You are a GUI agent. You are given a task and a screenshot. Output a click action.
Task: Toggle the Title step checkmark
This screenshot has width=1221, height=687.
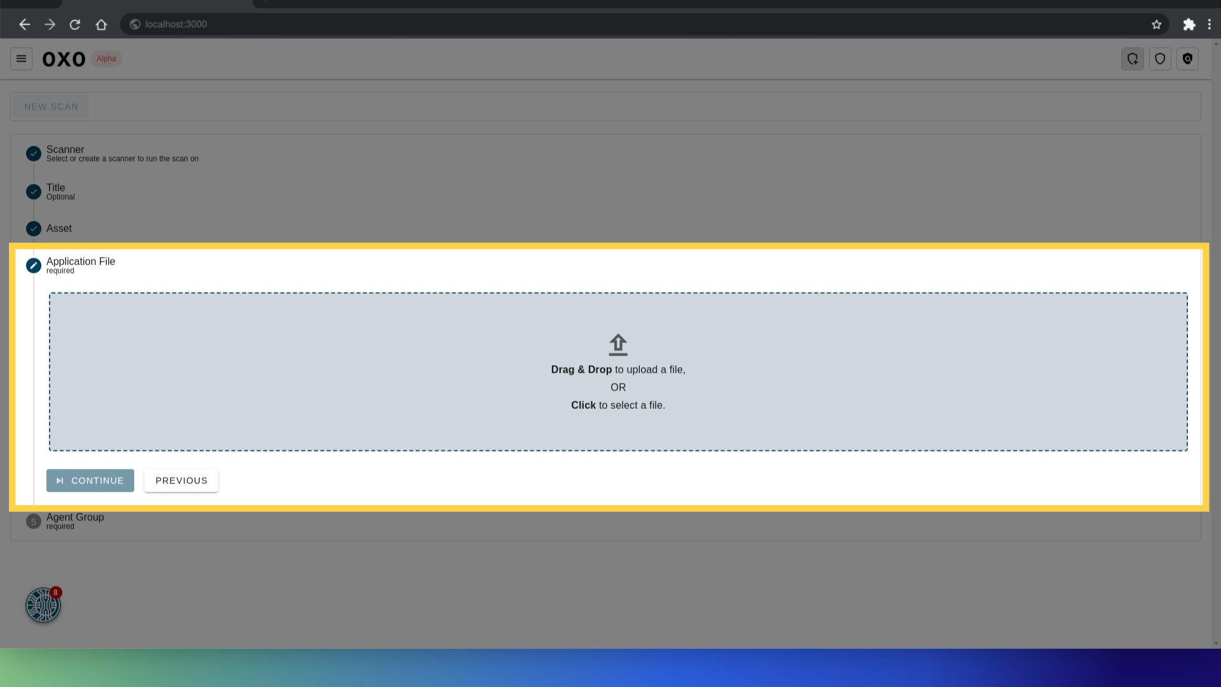click(34, 191)
